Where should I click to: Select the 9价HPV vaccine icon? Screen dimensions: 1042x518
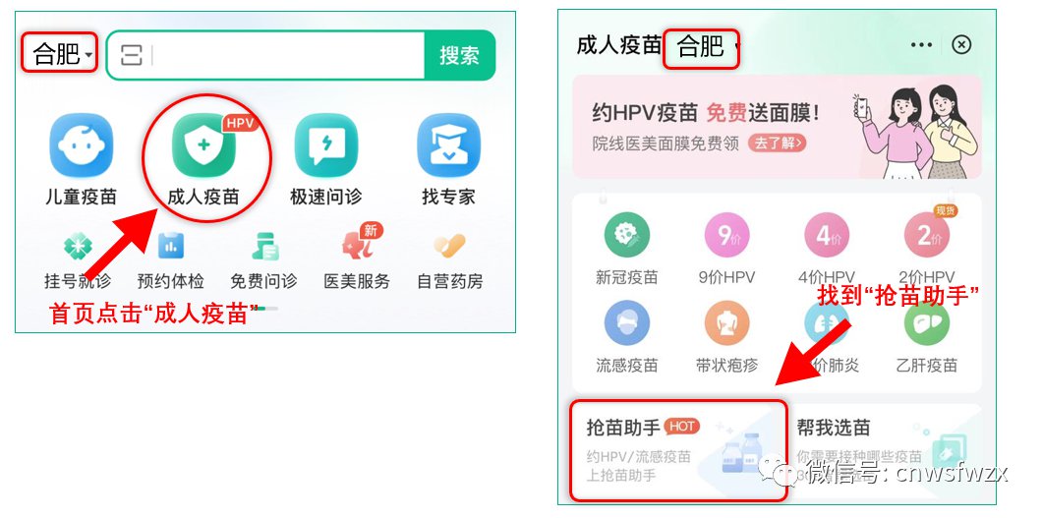point(726,236)
